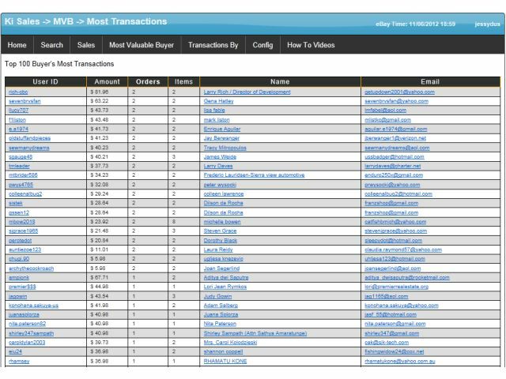This screenshot has width=506, height=379.
Task: Open the RHAMATU KONE name link
Action: tap(225, 361)
